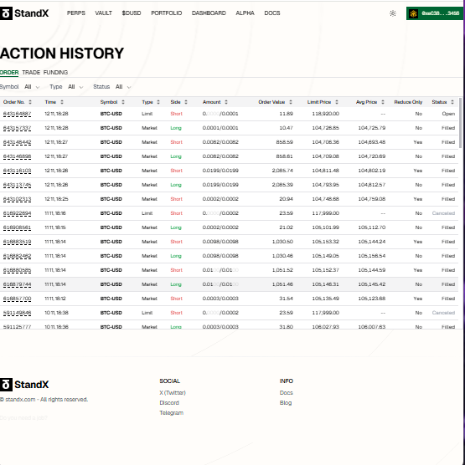Image resolution: width=465 pixels, height=465 pixels.
Task: Open order number 643164887
Action: click(18, 114)
